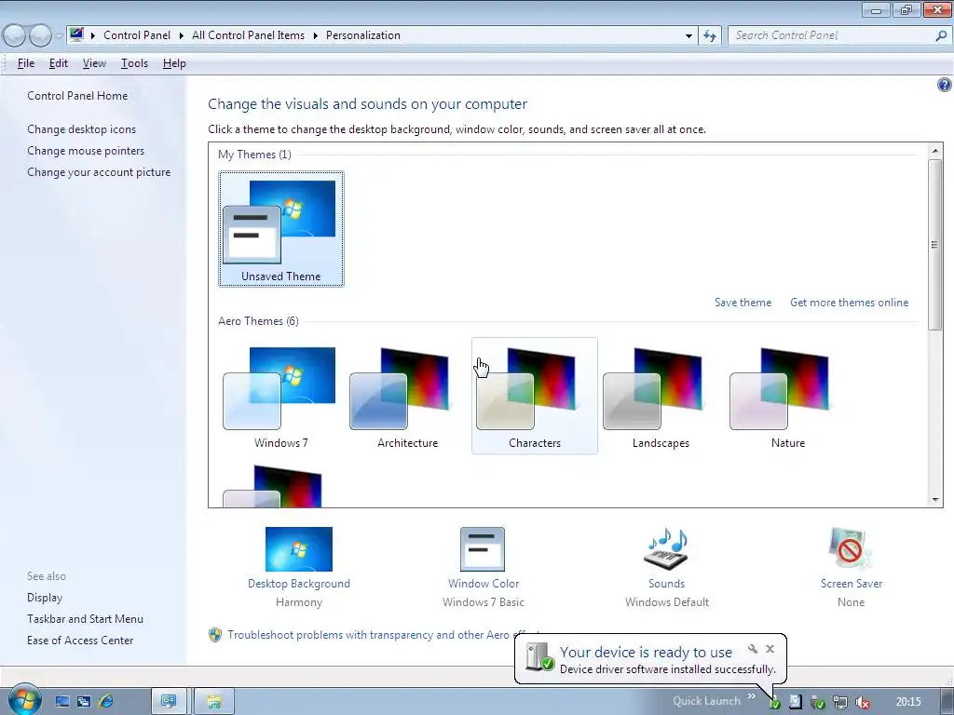Viewport: 954px width, 715px height.
Task: Open the Display link under See also
Action: pyautogui.click(x=45, y=598)
